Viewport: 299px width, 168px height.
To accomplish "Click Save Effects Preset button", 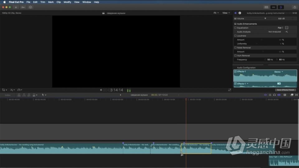I will (285, 90).
